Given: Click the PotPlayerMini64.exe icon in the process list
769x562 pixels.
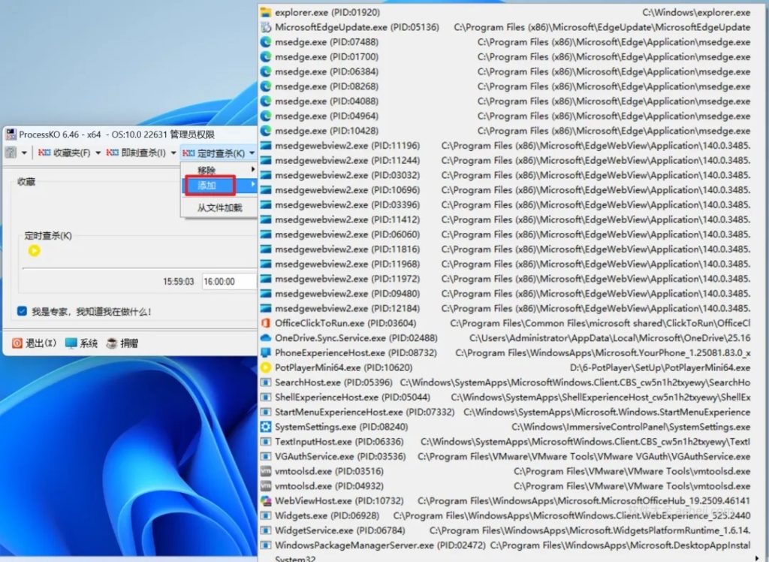Looking at the screenshot, I should pos(264,368).
